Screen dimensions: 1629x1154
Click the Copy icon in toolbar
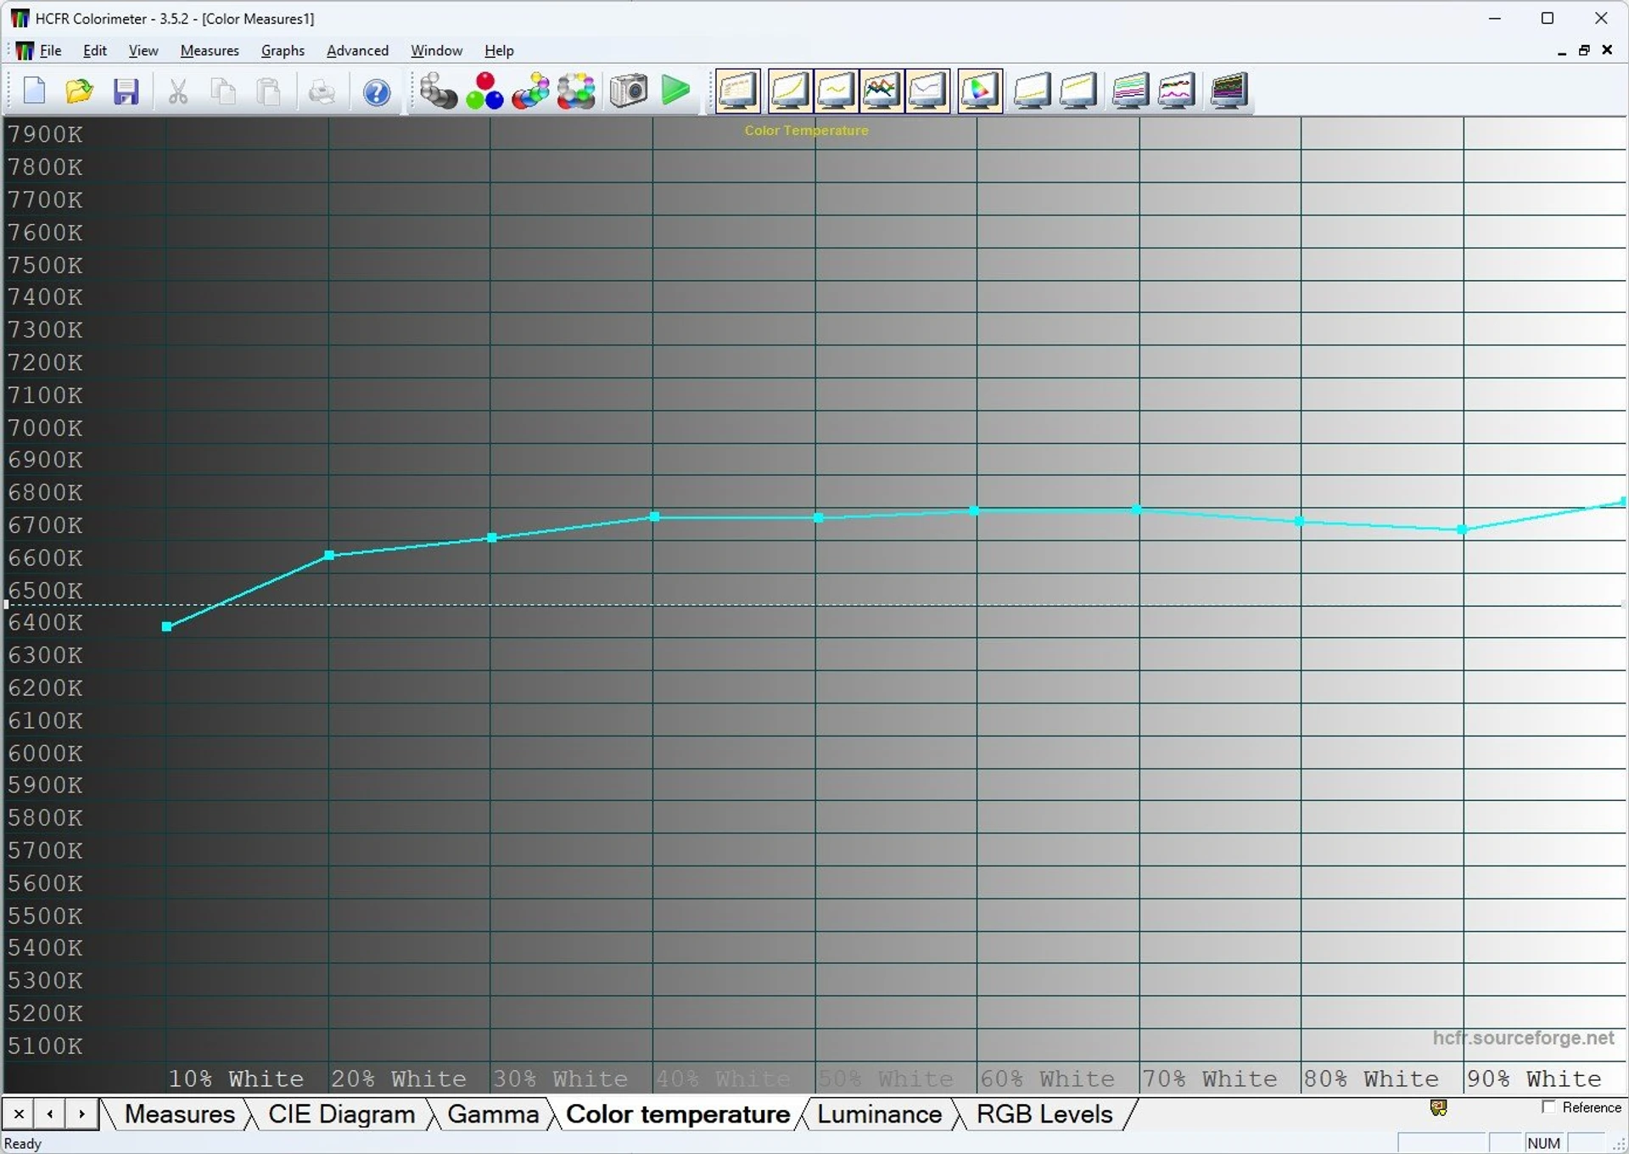[x=223, y=91]
